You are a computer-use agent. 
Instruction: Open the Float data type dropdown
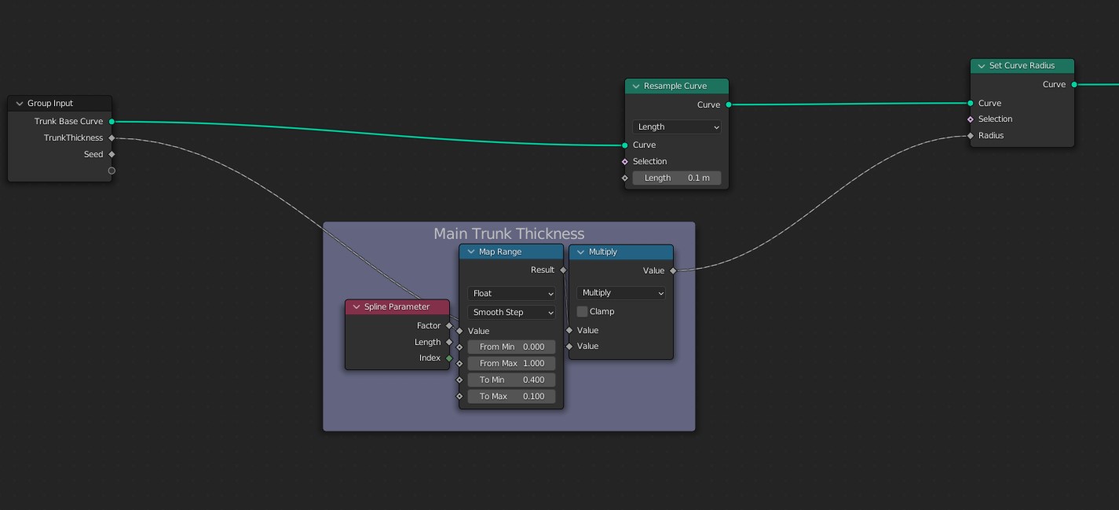(x=511, y=293)
